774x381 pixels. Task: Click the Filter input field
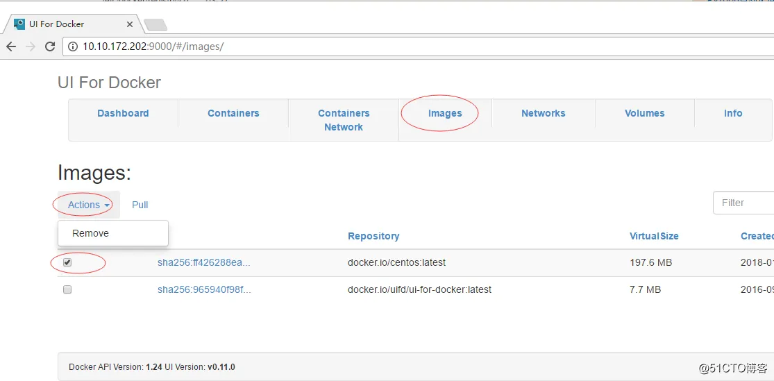click(743, 203)
